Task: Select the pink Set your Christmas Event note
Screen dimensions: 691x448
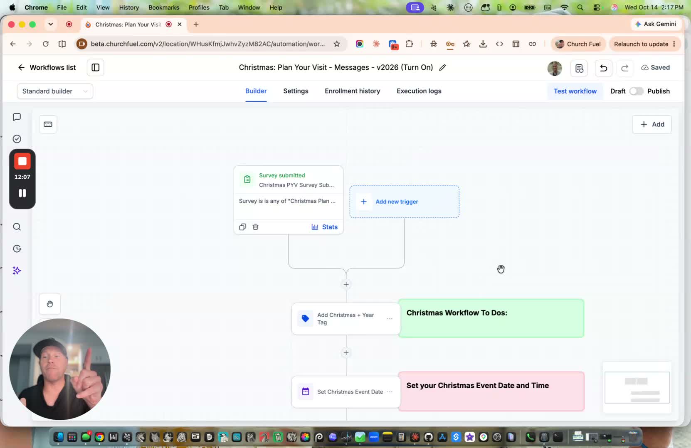Action: tap(491, 391)
